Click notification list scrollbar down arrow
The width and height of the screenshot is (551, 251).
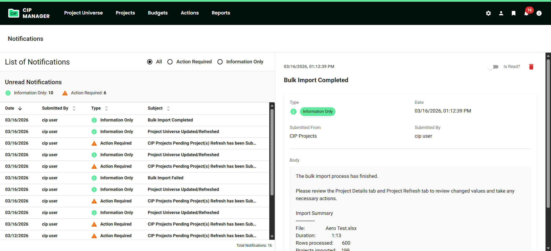272,237
